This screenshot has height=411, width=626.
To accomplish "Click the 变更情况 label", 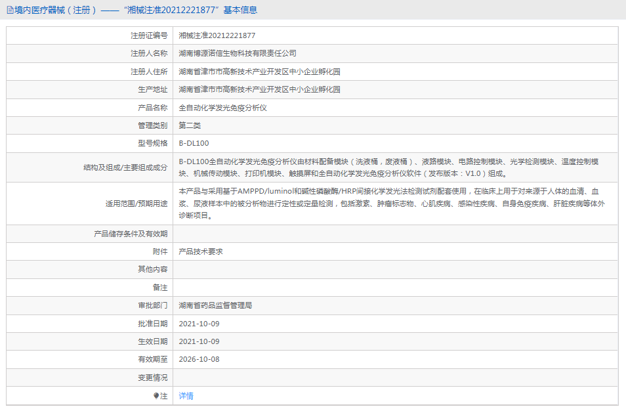I will pos(152,378).
